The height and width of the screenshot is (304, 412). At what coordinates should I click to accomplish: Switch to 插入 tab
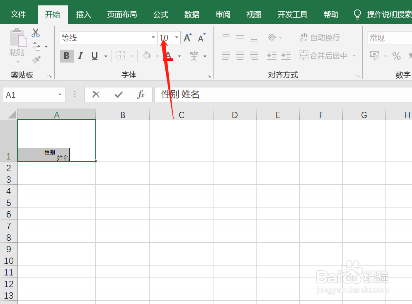(84, 14)
